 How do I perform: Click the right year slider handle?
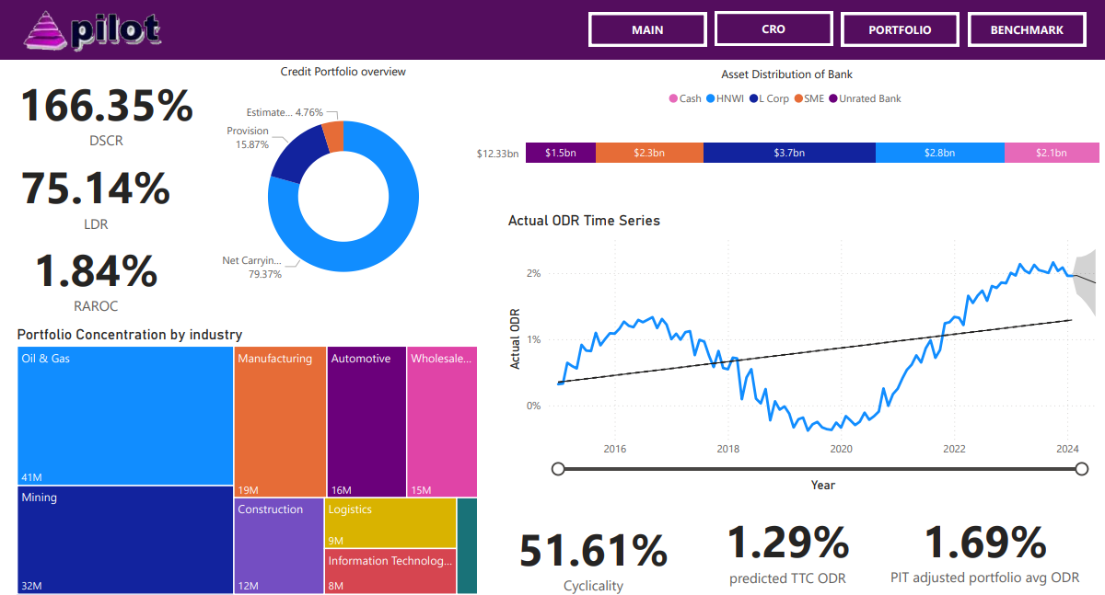pos(1081,469)
